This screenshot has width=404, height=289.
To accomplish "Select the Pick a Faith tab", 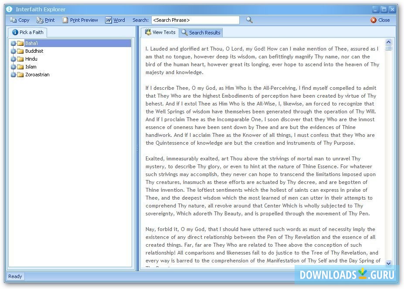I will tap(28, 32).
